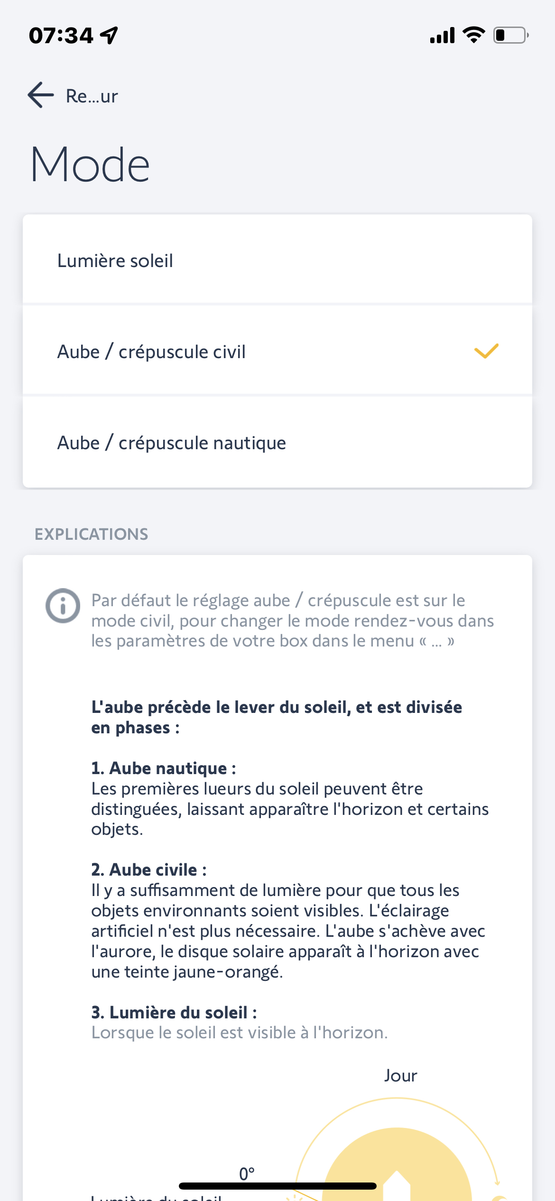The height and width of the screenshot is (1201, 555).
Task: Tap the "2. Aube civile" heading
Action: tap(149, 869)
